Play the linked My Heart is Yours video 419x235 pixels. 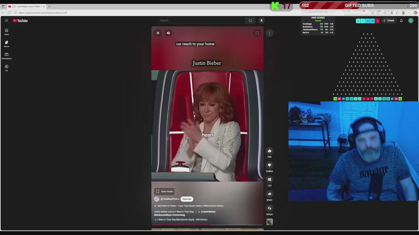(x=189, y=206)
